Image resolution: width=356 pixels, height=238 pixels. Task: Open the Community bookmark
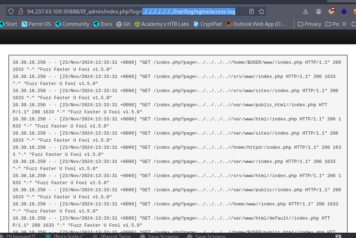point(72,24)
